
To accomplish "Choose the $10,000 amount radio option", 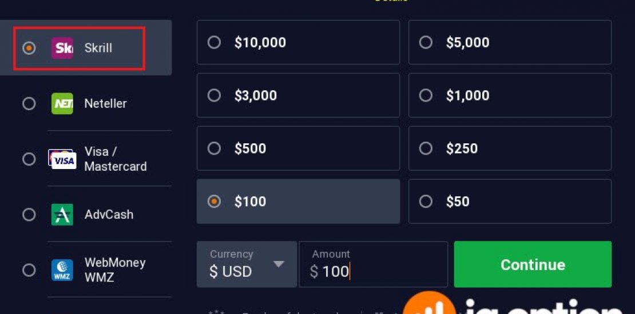I will click(214, 42).
